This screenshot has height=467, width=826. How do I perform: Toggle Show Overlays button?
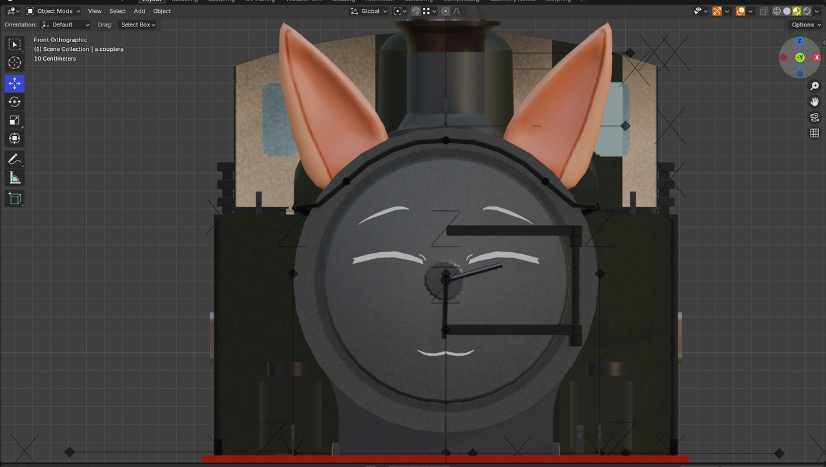(741, 11)
